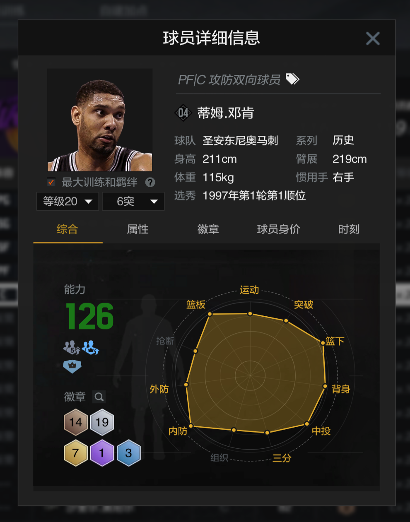Click the blue crown shield icon
Image resolution: width=410 pixels, height=522 pixels.
click(x=72, y=366)
